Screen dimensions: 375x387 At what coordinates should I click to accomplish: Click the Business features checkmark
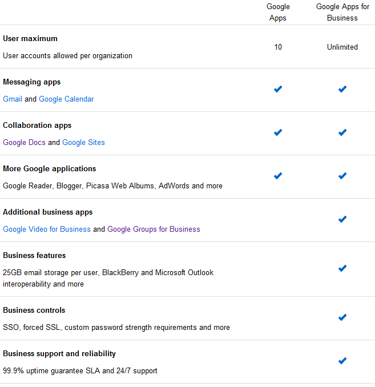coord(342,268)
